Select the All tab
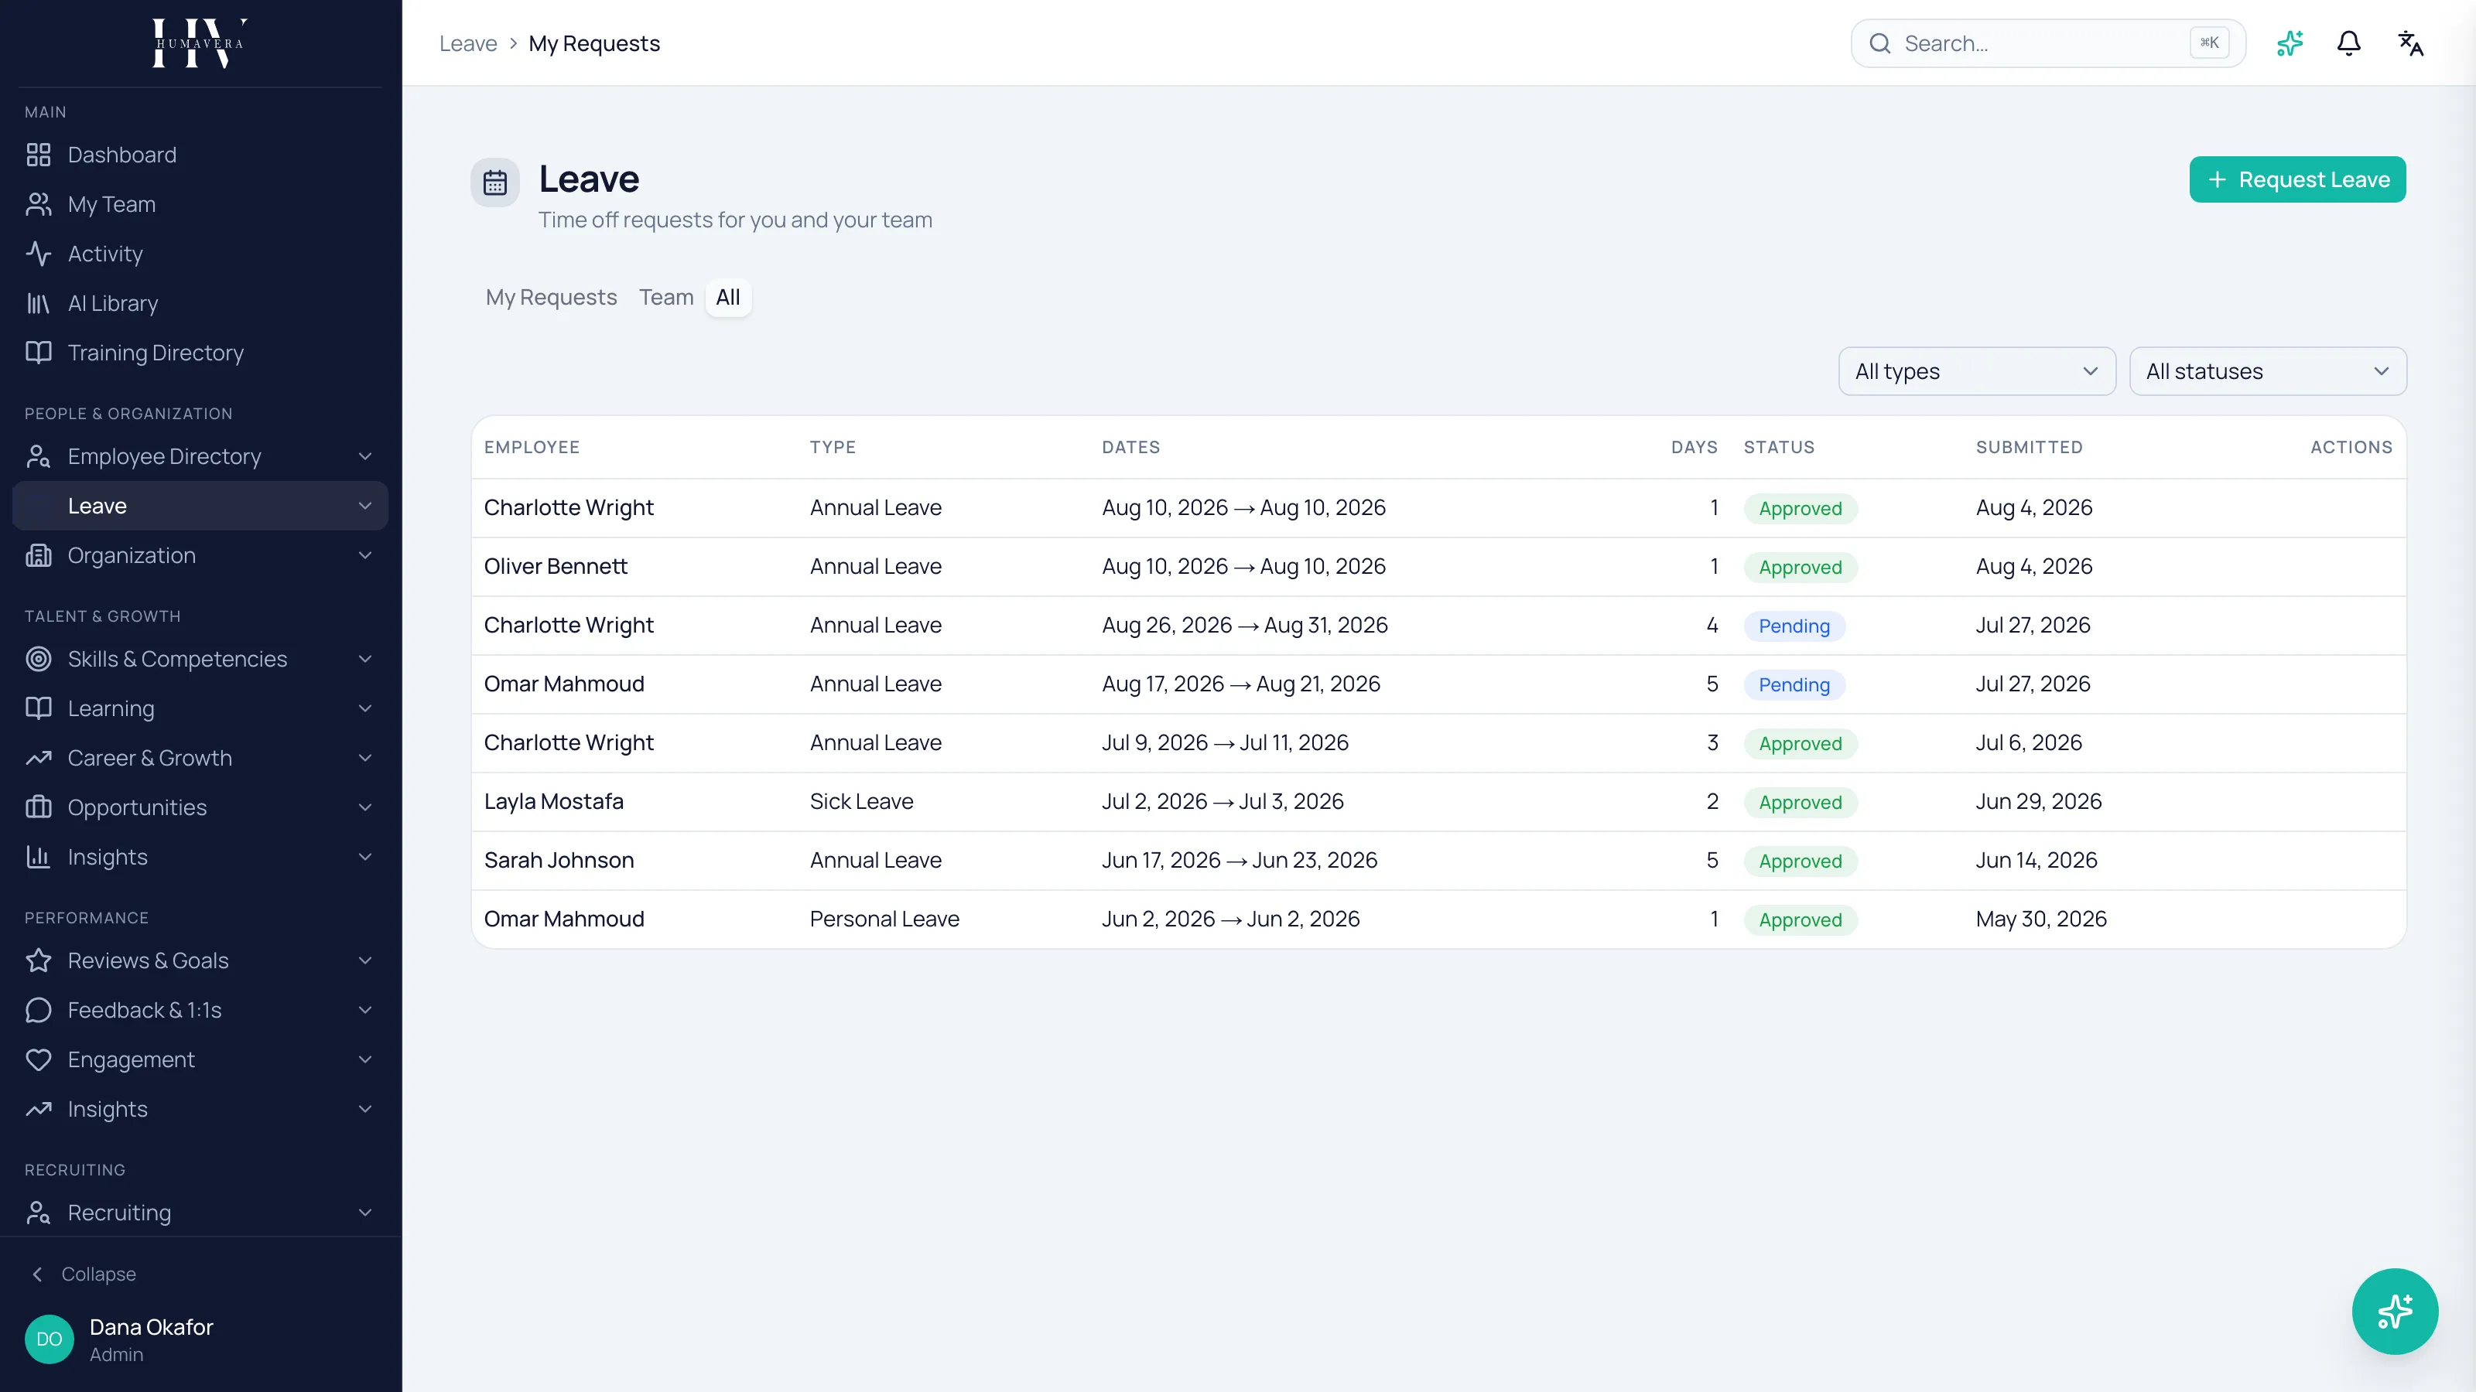 point(727,298)
